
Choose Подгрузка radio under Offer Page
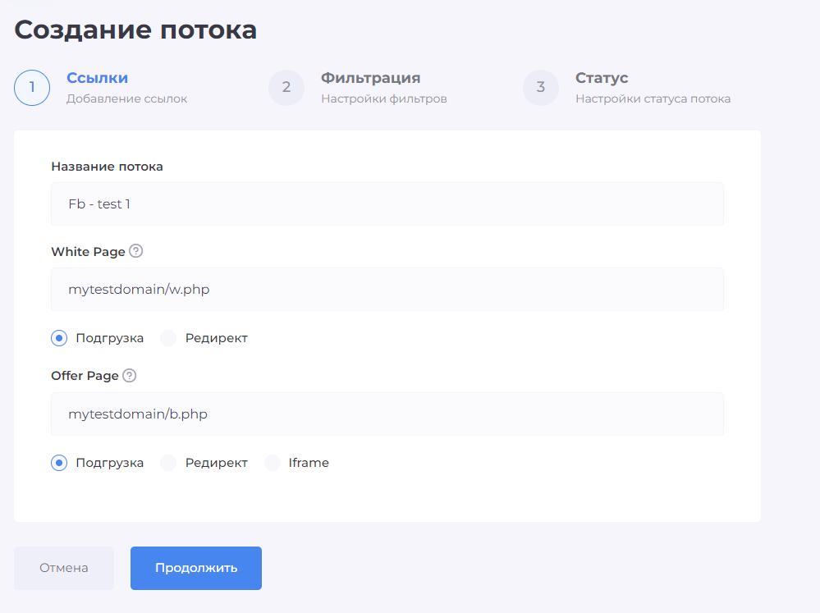point(59,463)
